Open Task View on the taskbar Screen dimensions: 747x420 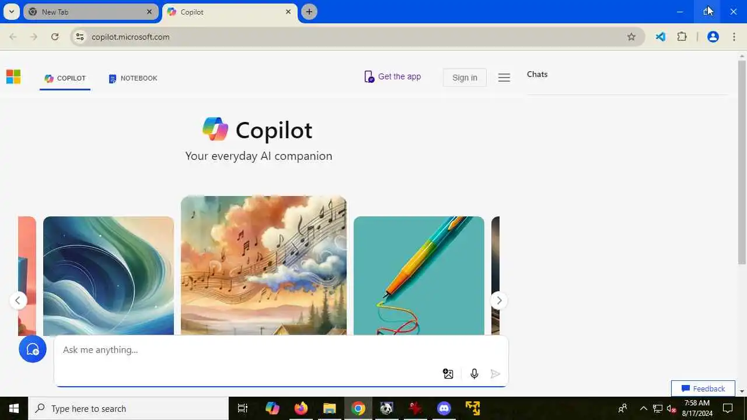tap(243, 408)
